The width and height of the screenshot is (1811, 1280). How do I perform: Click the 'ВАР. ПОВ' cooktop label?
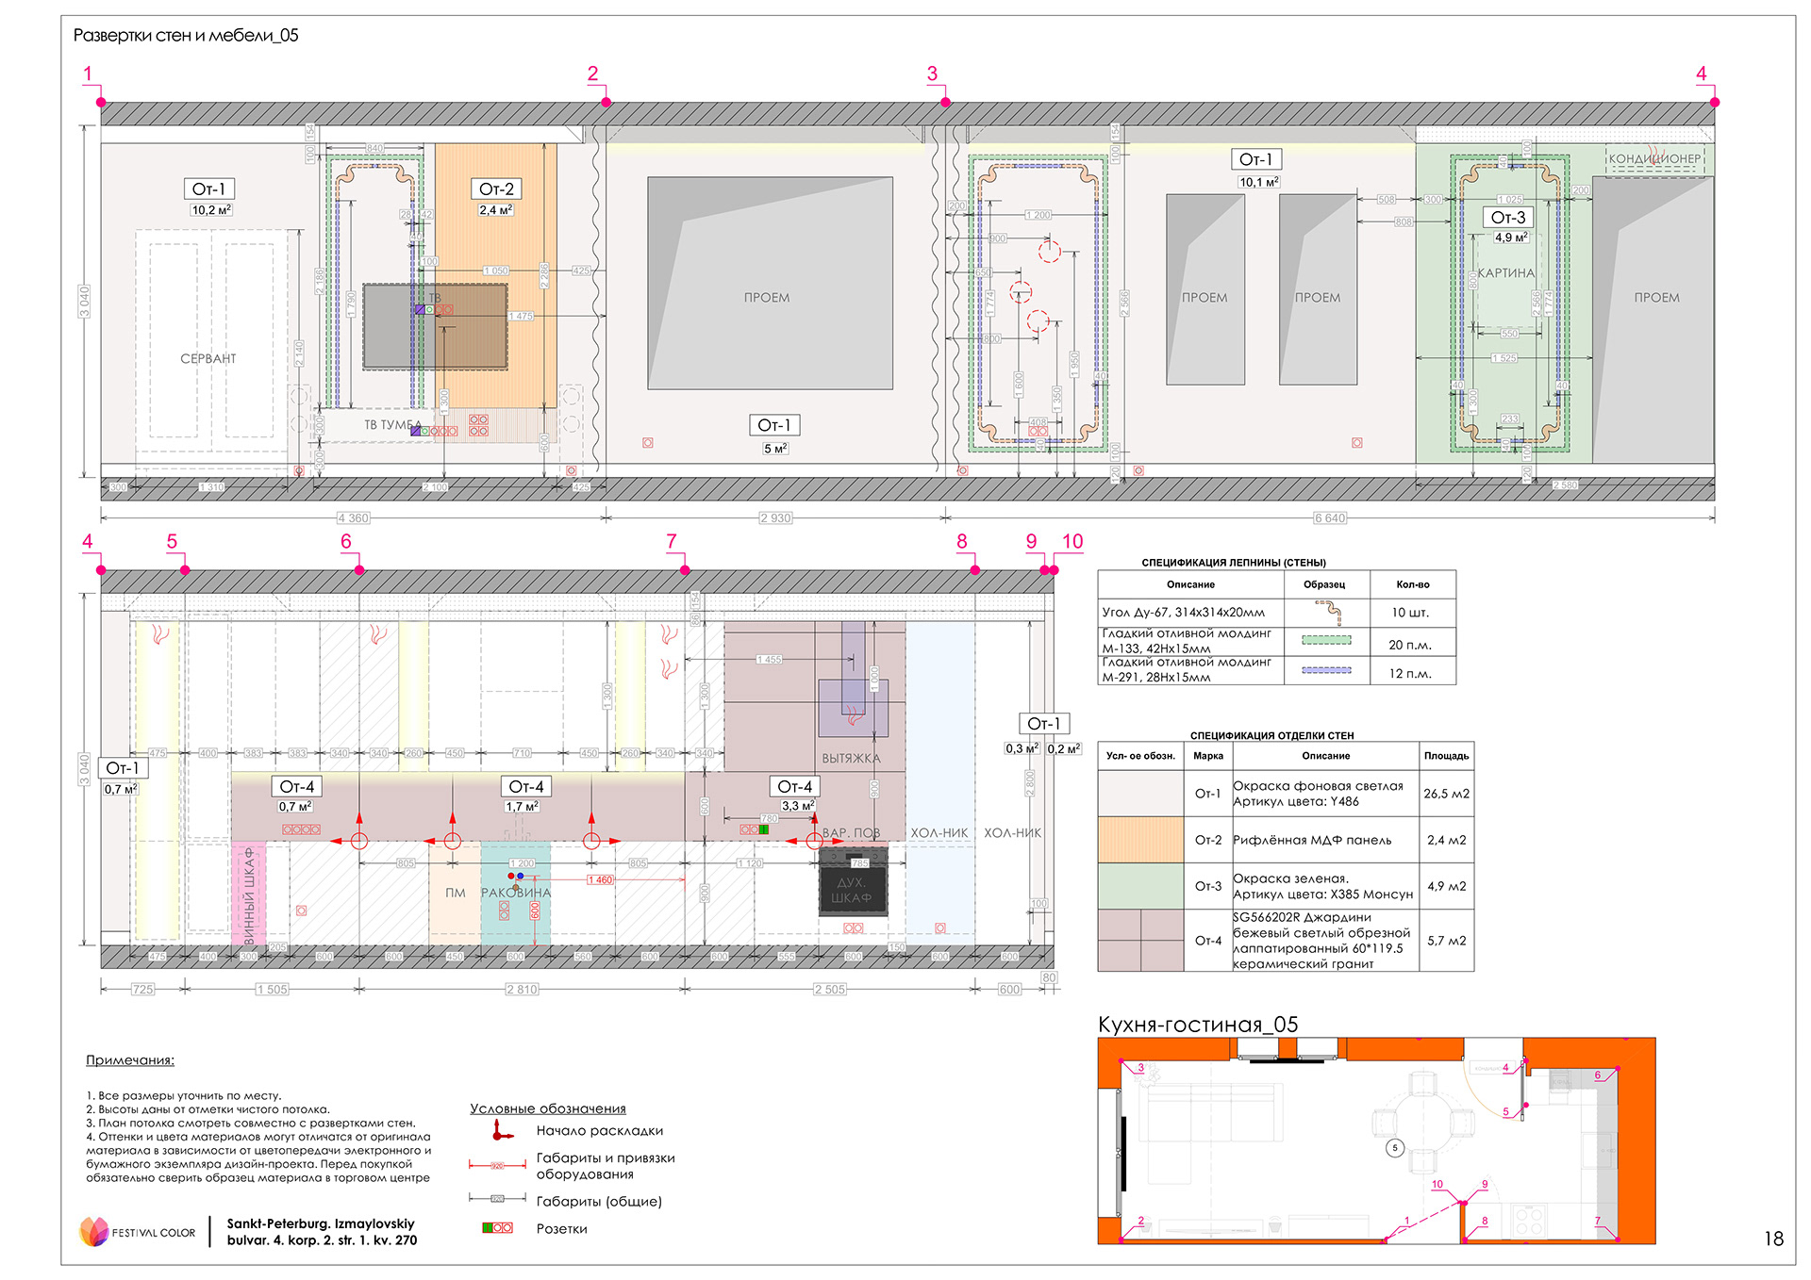(851, 833)
